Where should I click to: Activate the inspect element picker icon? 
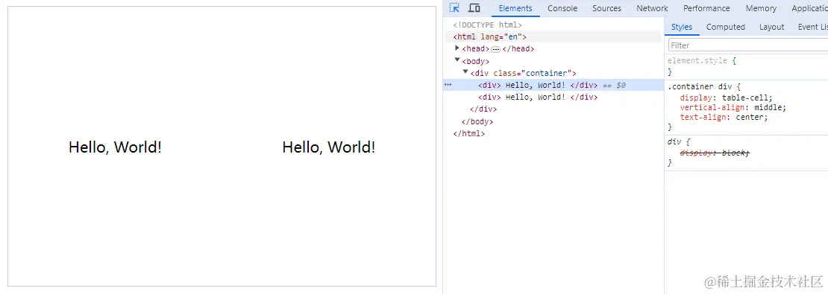(x=454, y=8)
